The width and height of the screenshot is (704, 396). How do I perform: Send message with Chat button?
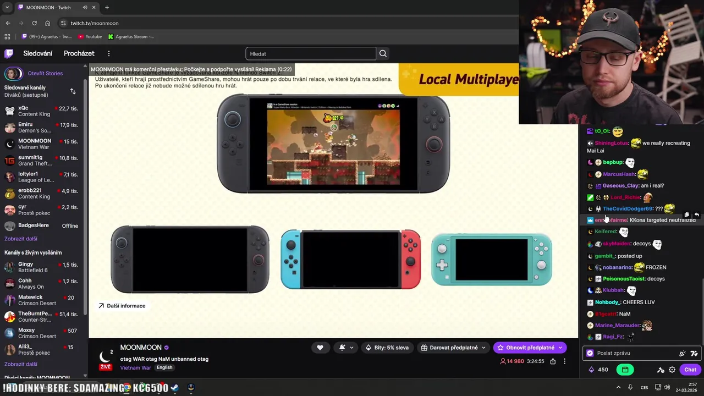click(690, 370)
